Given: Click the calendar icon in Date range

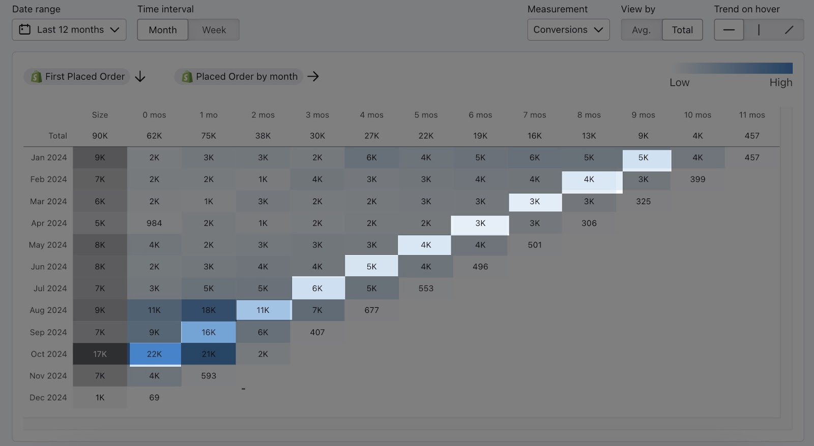Looking at the screenshot, I should pos(24,29).
